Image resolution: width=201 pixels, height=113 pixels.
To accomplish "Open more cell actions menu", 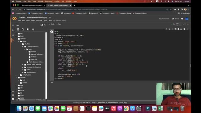I will [187, 29].
